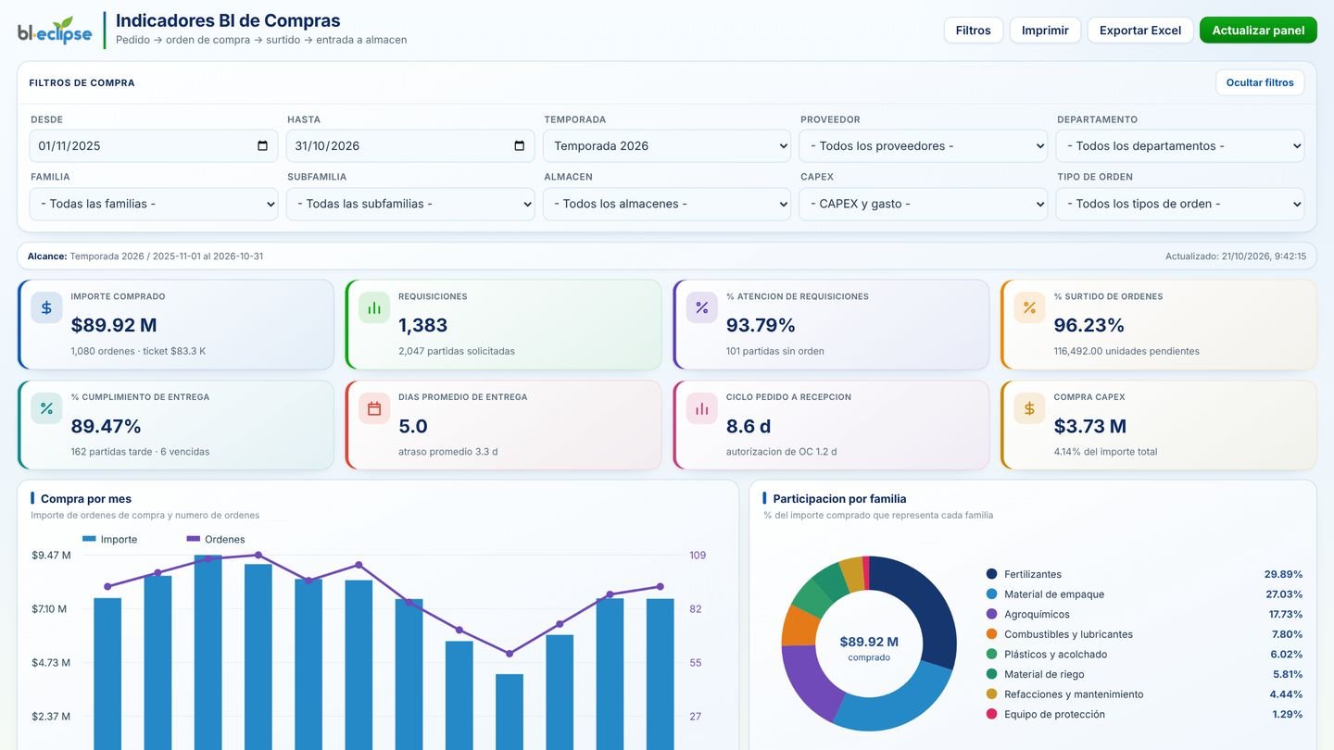
Task: Click the "$3.73 M" CAPEX value
Action: [1090, 426]
